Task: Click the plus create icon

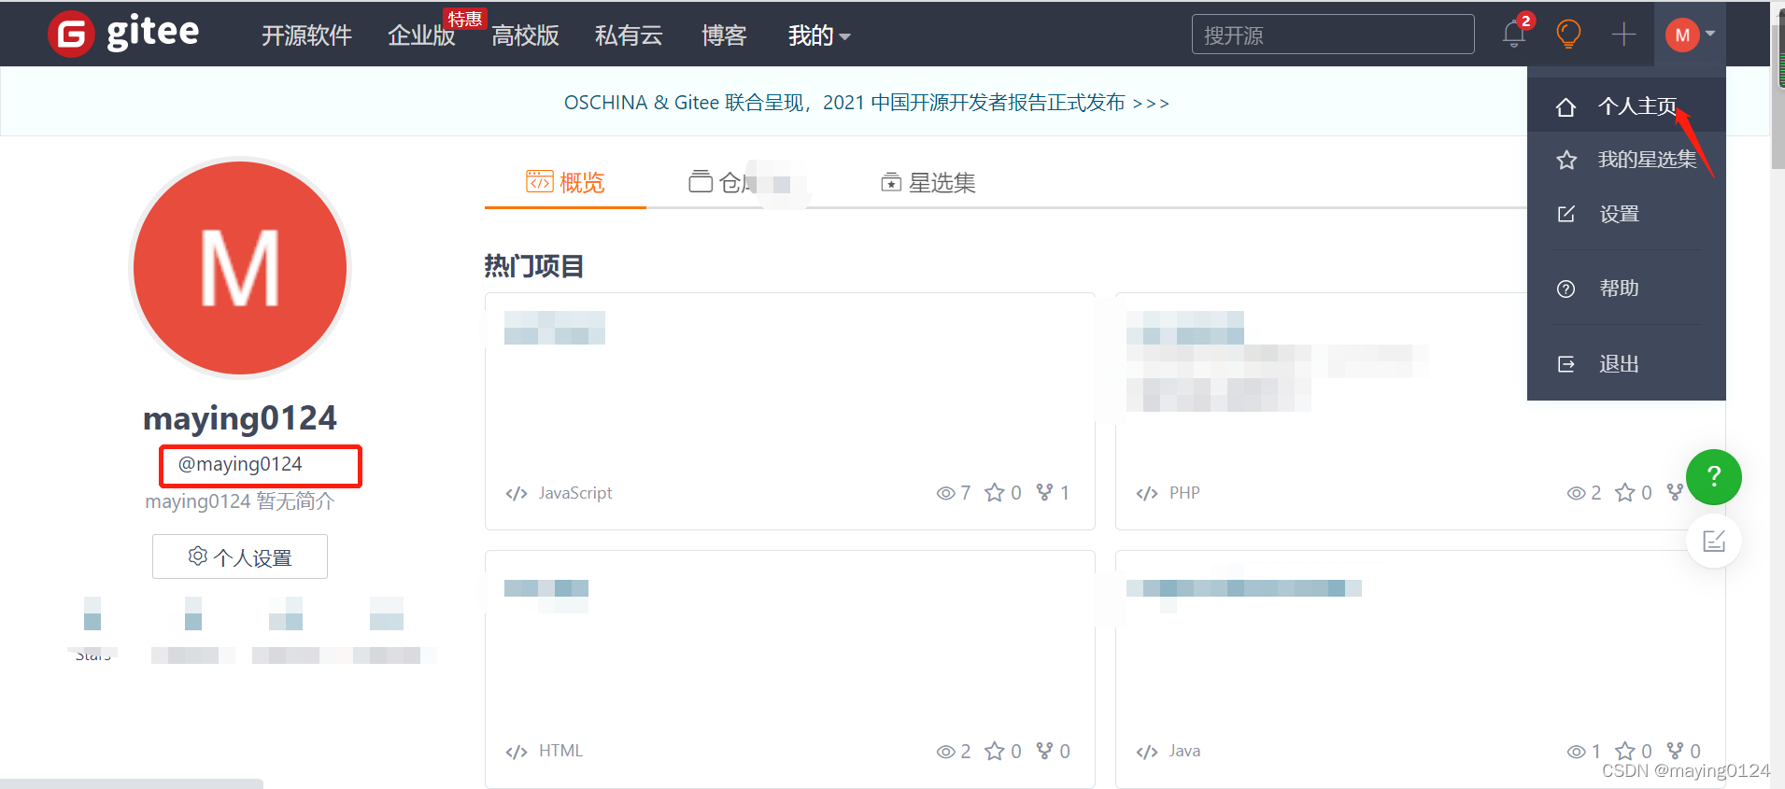Action: pos(1624,35)
